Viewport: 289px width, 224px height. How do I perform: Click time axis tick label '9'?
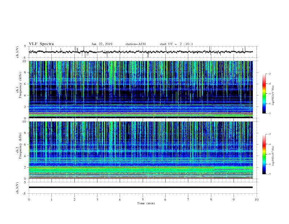pos(234,199)
